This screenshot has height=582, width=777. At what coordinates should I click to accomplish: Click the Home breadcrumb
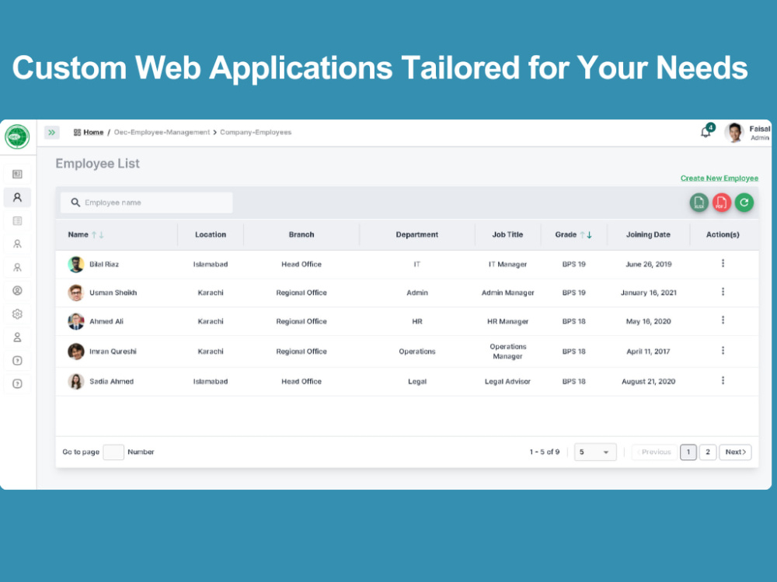click(93, 132)
